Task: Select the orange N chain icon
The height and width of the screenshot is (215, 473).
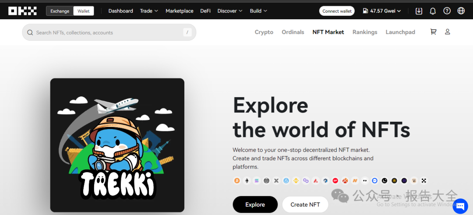Action: click(x=355, y=180)
